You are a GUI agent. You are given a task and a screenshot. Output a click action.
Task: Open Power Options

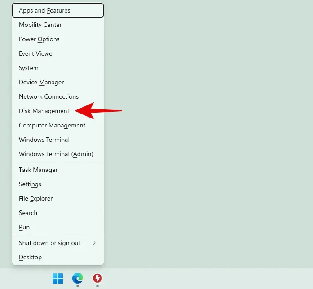click(39, 39)
